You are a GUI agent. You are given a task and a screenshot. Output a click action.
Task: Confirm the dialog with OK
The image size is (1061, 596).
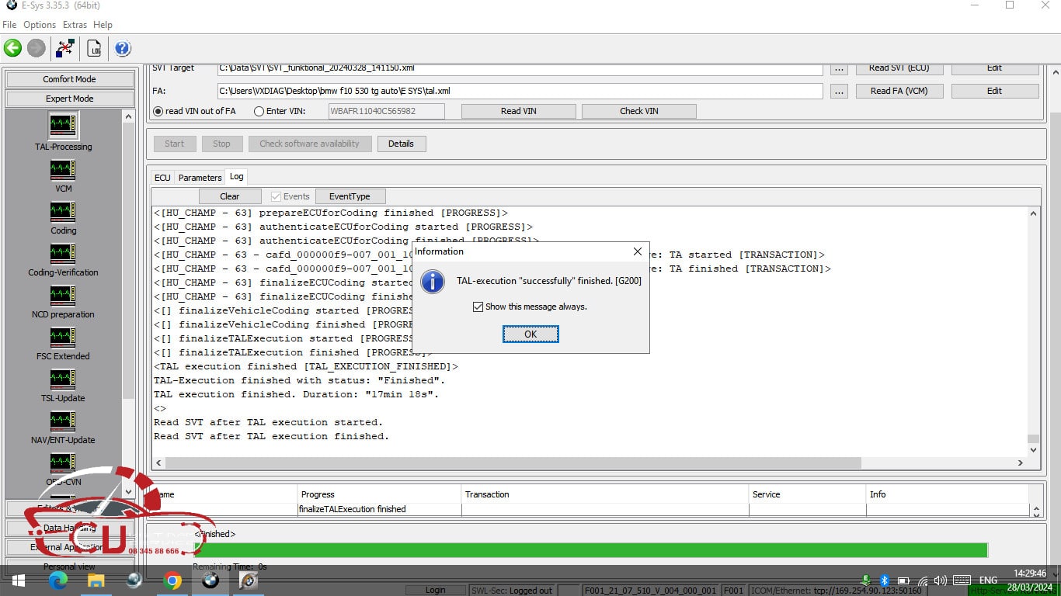[530, 334]
